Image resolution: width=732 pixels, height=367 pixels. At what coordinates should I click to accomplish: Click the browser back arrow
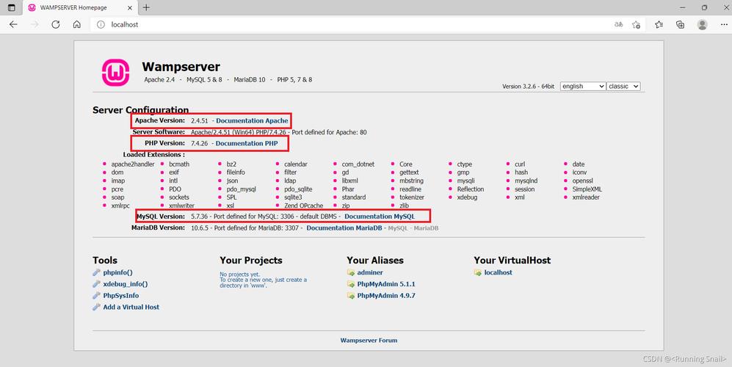[x=13, y=24]
